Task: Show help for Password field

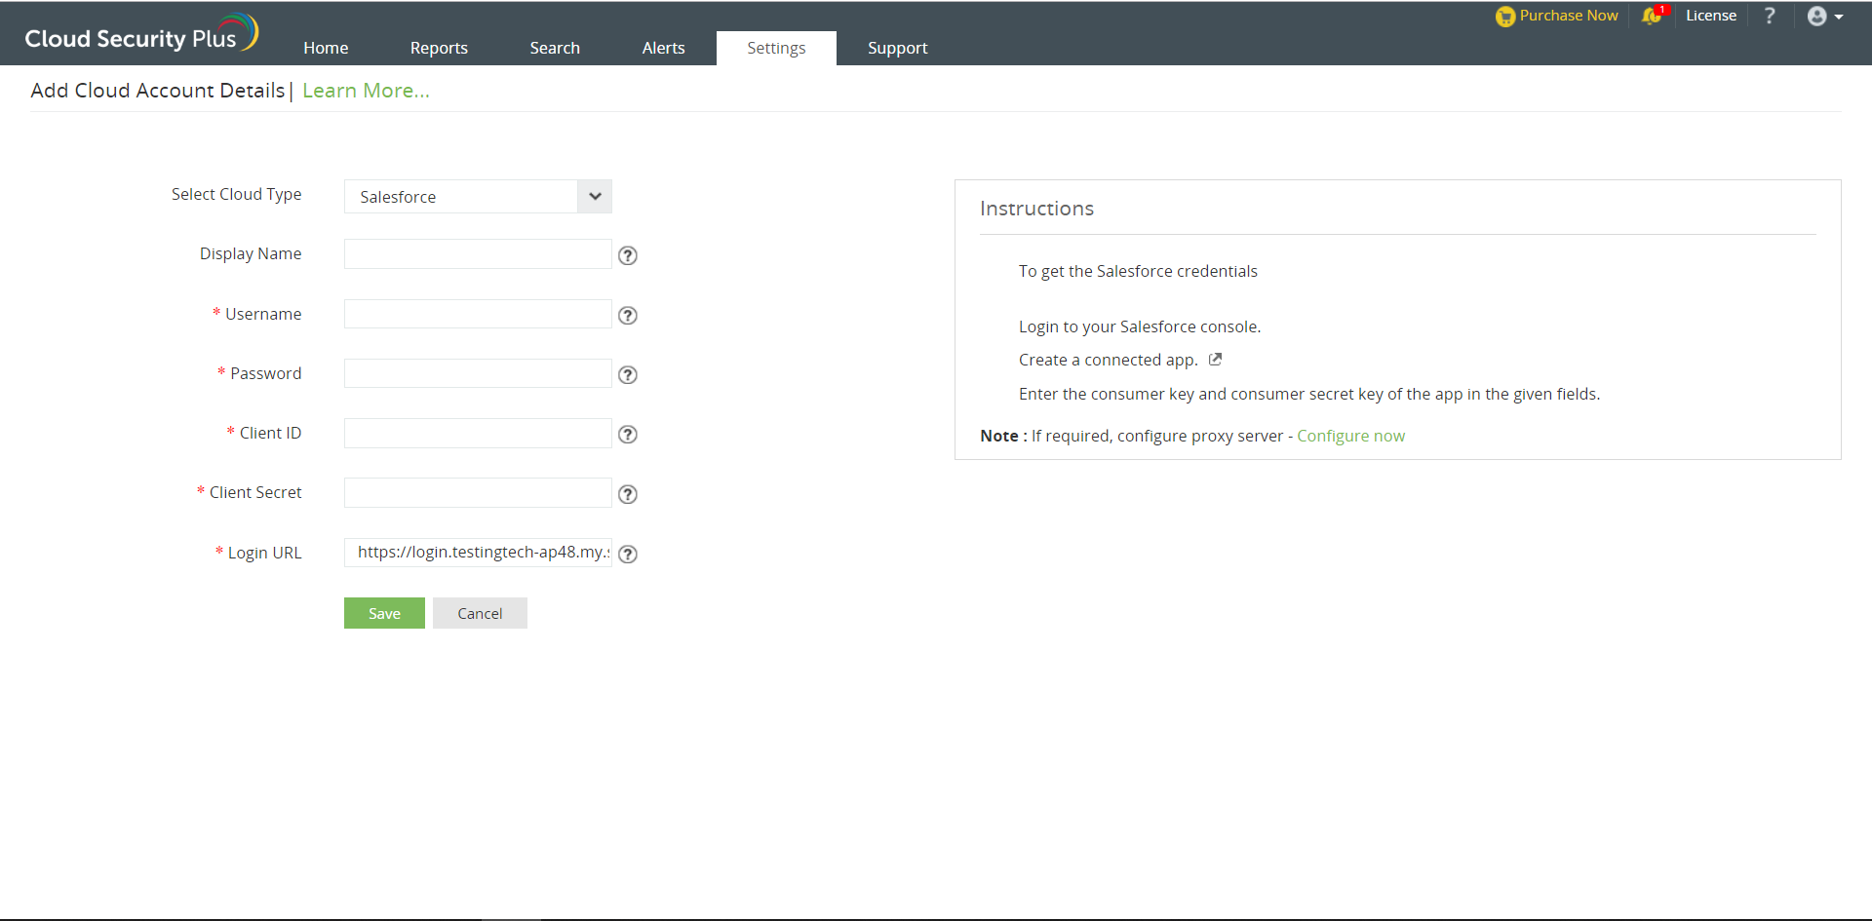Action: 628,375
